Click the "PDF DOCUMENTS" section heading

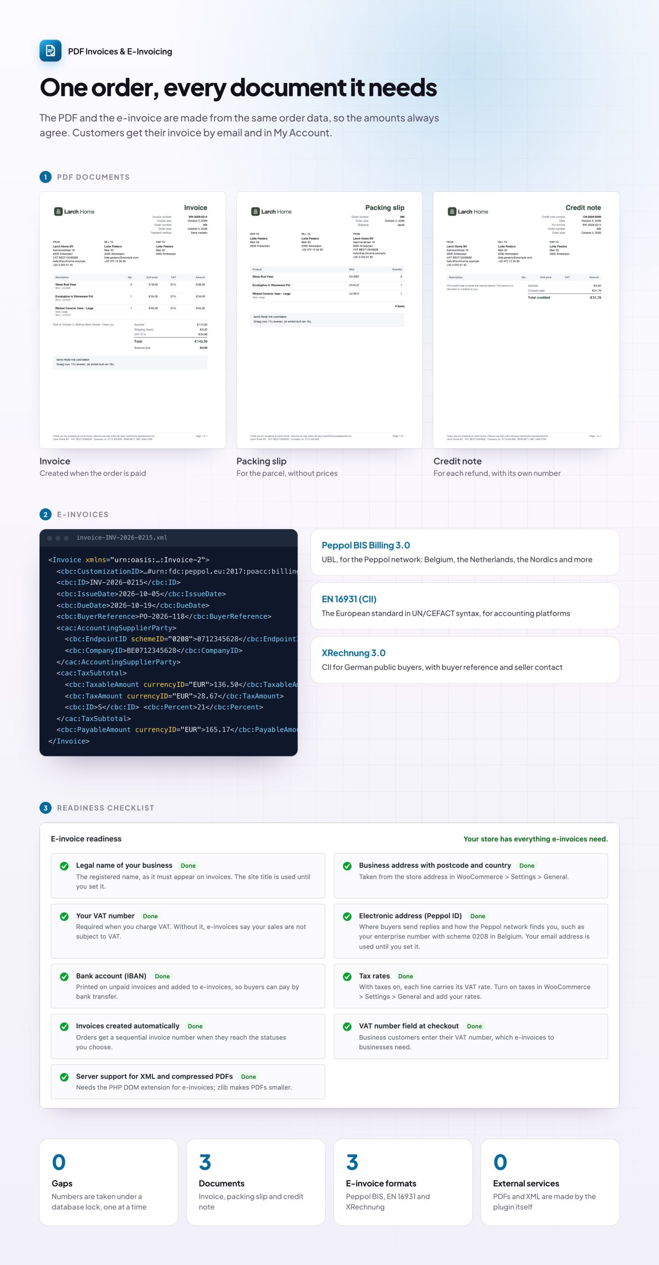[x=93, y=177]
